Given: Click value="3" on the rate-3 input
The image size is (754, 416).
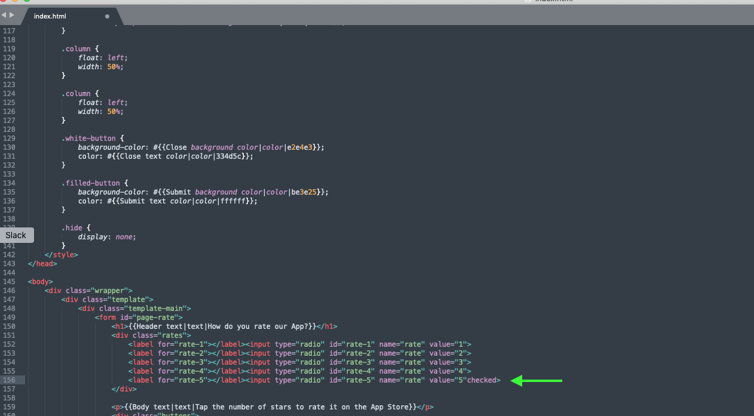Looking at the screenshot, I should pyautogui.click(x=448, y=362).
